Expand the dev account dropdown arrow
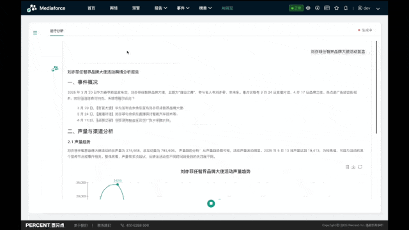This screenshot has width=409, height=230. coord(378,8)
